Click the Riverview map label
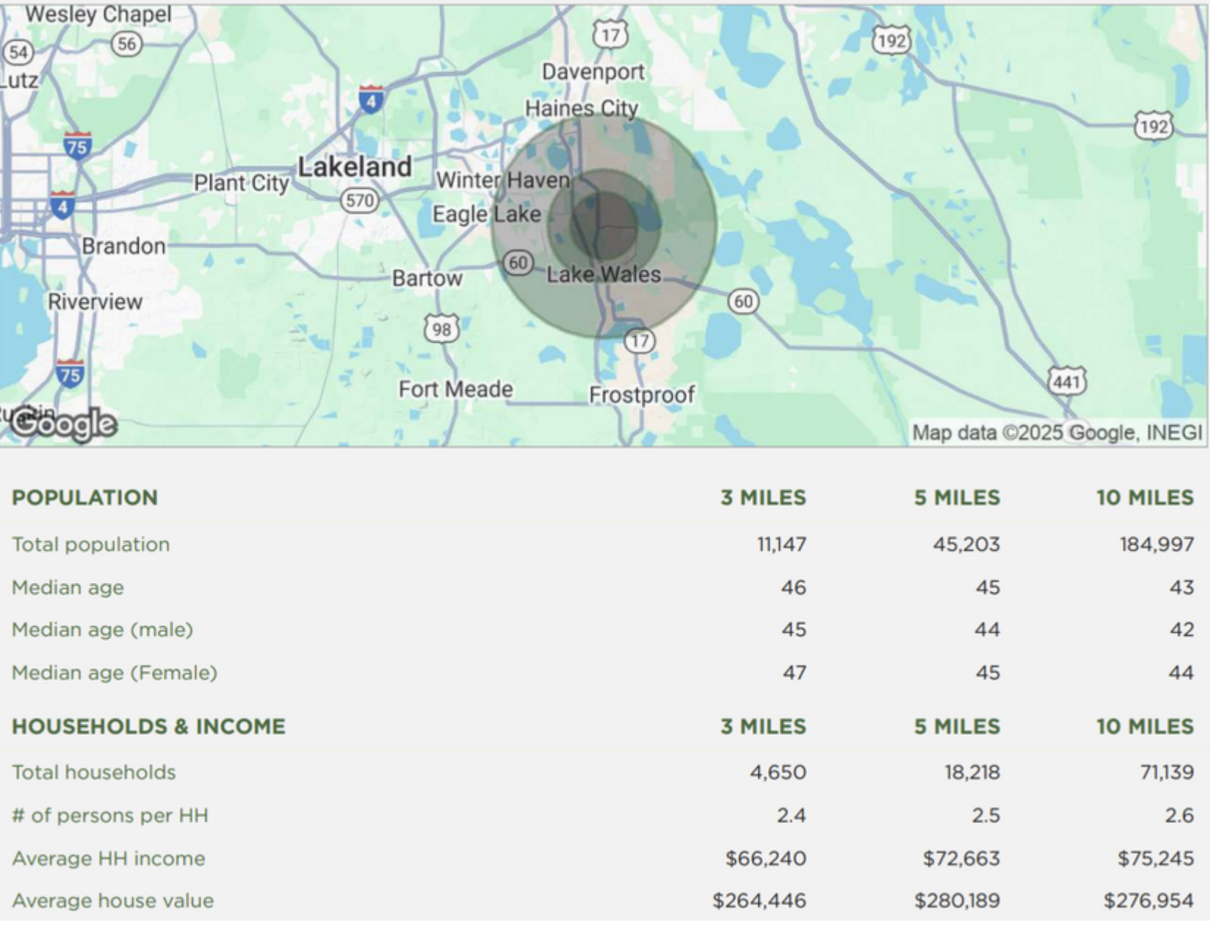 (x=95, y=302)
